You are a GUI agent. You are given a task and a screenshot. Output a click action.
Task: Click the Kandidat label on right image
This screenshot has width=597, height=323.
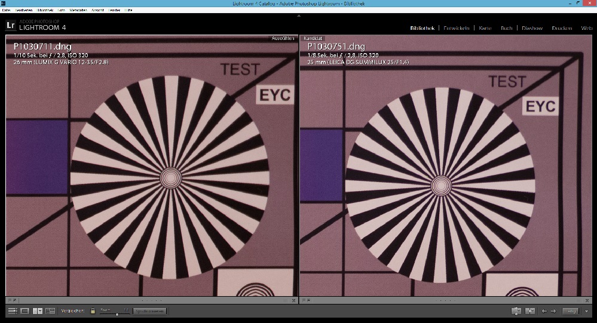(313, 38)
